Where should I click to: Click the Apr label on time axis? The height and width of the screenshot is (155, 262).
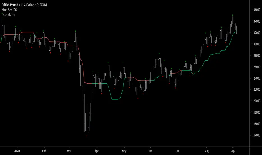pos(97,151)
